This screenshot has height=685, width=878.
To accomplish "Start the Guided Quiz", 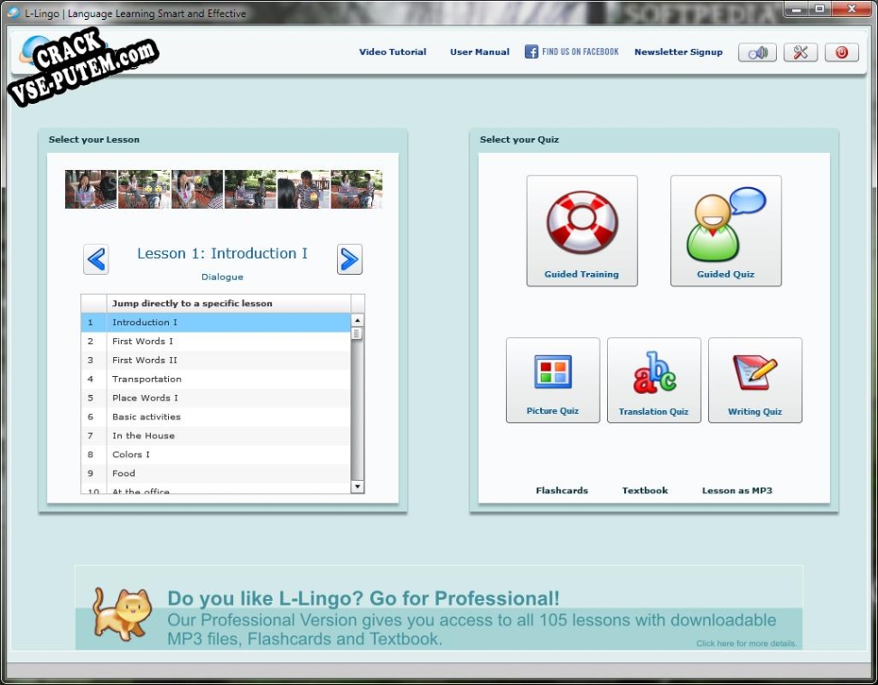I will point(725,230).
